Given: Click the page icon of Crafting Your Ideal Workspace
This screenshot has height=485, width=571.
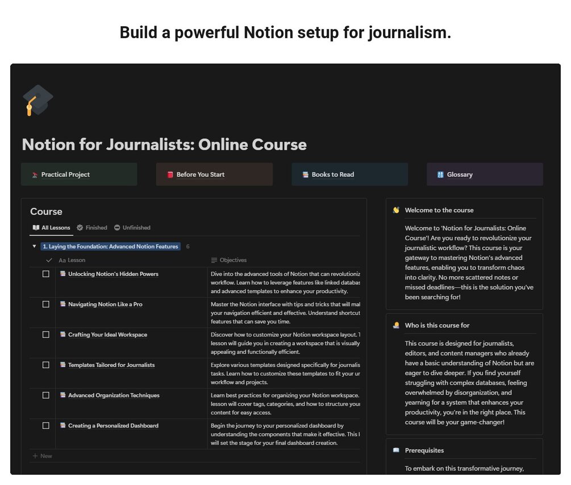Looking at the screenshot, I should (63, 334).
